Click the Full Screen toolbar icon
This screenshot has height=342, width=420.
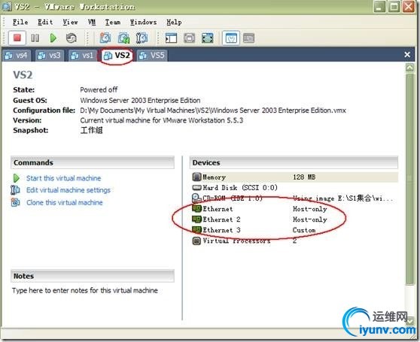tap(208, 38)
